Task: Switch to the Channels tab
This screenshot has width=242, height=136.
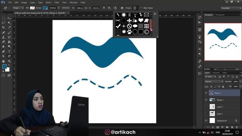Action: tap(216, 73)
